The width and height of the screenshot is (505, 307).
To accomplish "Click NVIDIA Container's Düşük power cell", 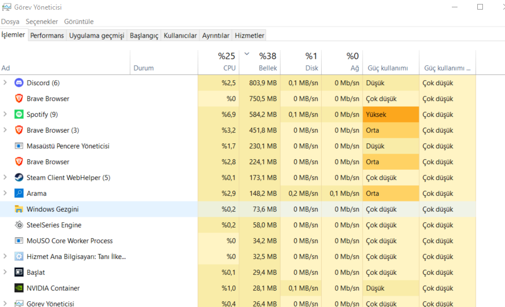I will point(391,288).
